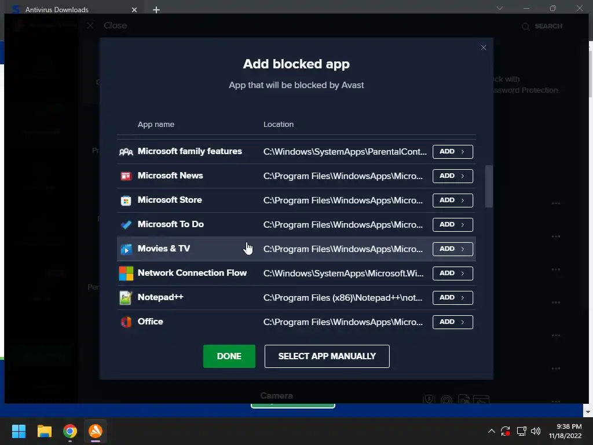
Task: Click the Network Connection Flow icon
Action: click(x=126, y=273)
